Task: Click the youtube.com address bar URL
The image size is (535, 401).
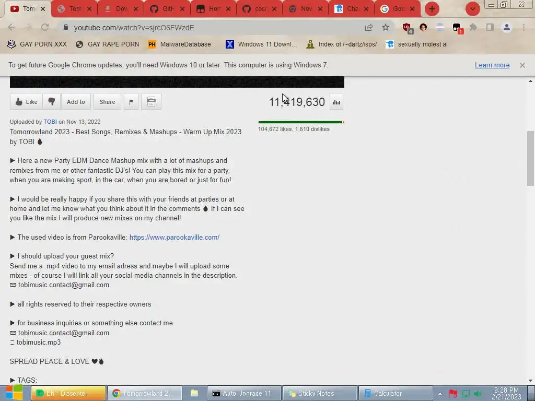Action: click(134, 28)
